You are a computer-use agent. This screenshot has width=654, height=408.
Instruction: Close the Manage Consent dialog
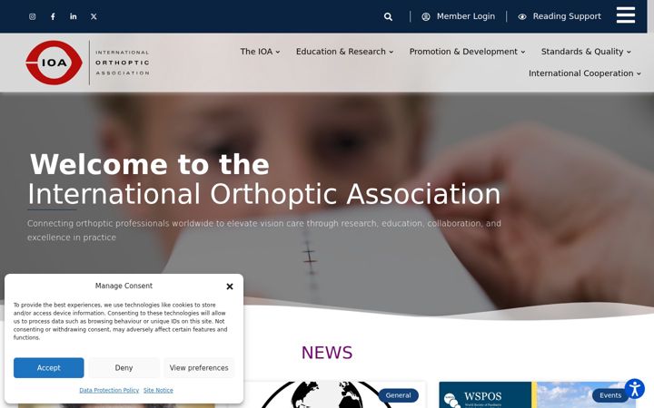pyautogui.click(x=230, y=287)
